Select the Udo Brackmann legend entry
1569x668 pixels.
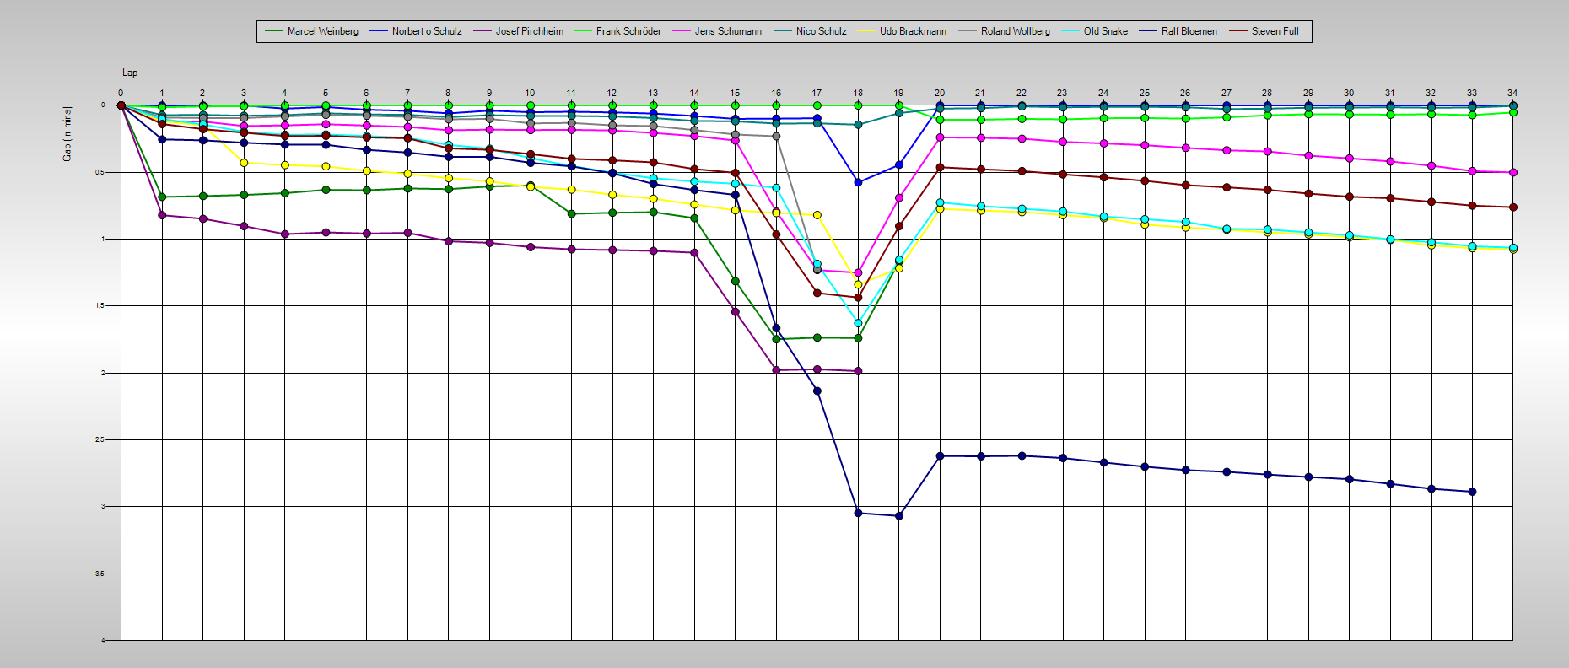[902, 31]
